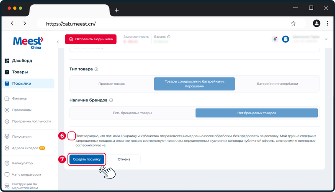Click the Товары shopping bag icon
Screen dimensions: 335x192
coord(7,72)
